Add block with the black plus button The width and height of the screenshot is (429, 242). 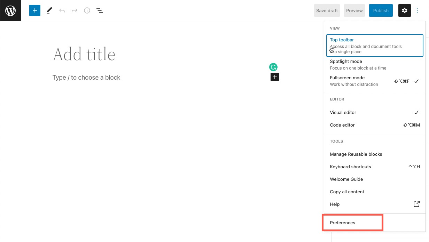point(275,77)
